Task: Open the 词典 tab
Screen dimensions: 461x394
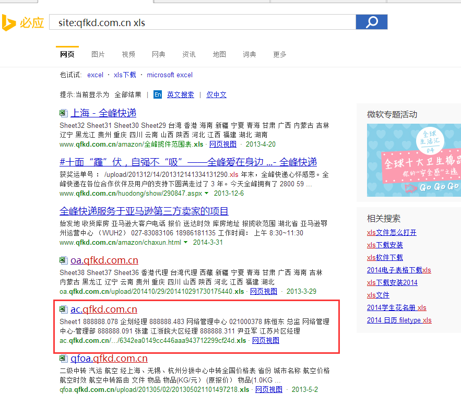Action: tap(250, 54)
